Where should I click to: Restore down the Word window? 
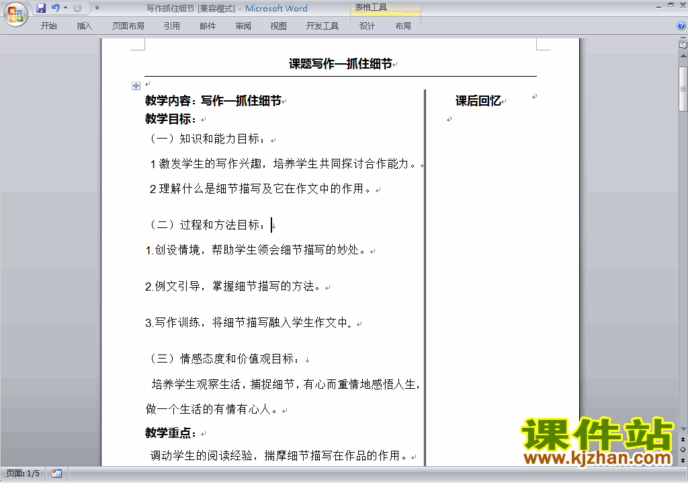pos(671,6)
